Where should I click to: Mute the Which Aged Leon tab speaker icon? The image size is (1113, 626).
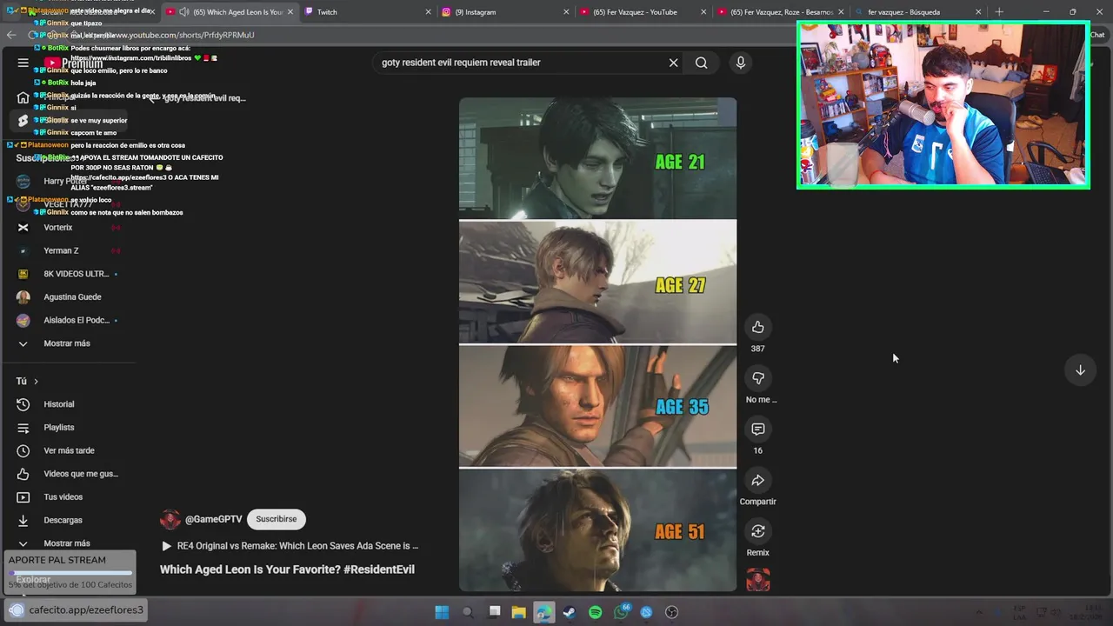click(x=184, y=12)
